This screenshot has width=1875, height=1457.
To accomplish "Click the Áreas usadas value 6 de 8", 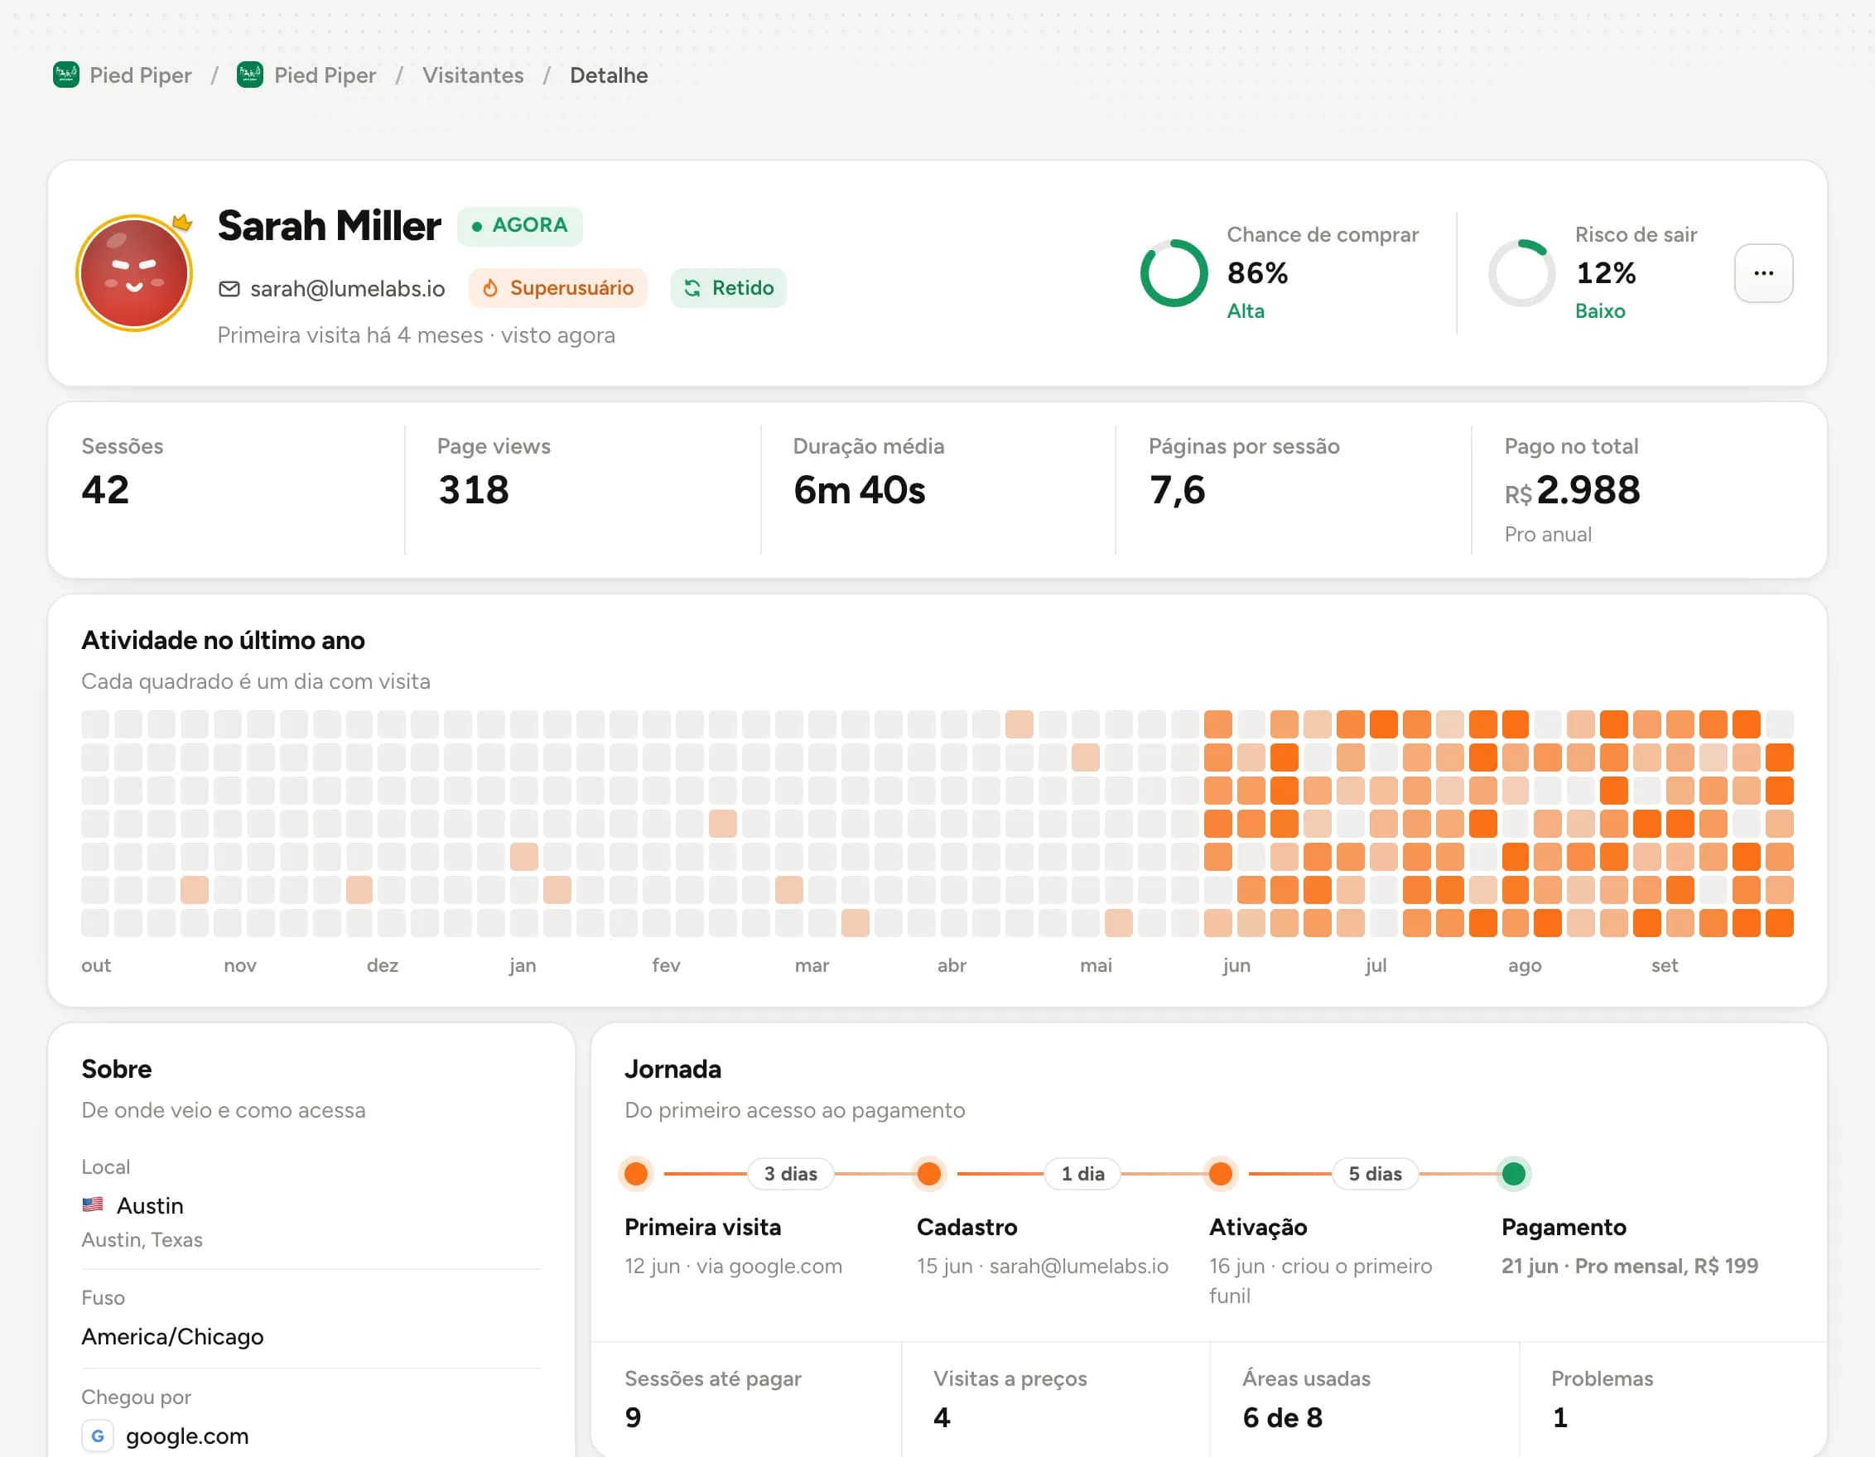I will tap(1283, 1417).
